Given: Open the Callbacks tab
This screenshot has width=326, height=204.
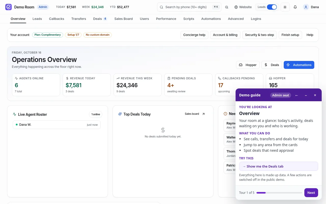Looking at the screenshot, I should pos(57,19).
